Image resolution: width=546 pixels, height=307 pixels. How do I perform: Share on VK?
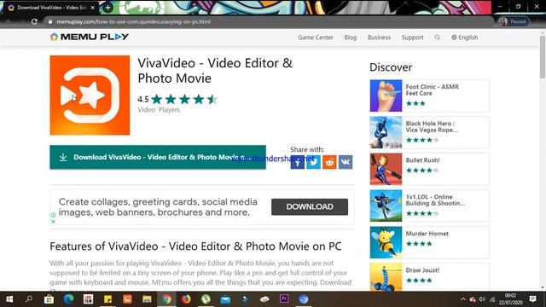point(346,162)
